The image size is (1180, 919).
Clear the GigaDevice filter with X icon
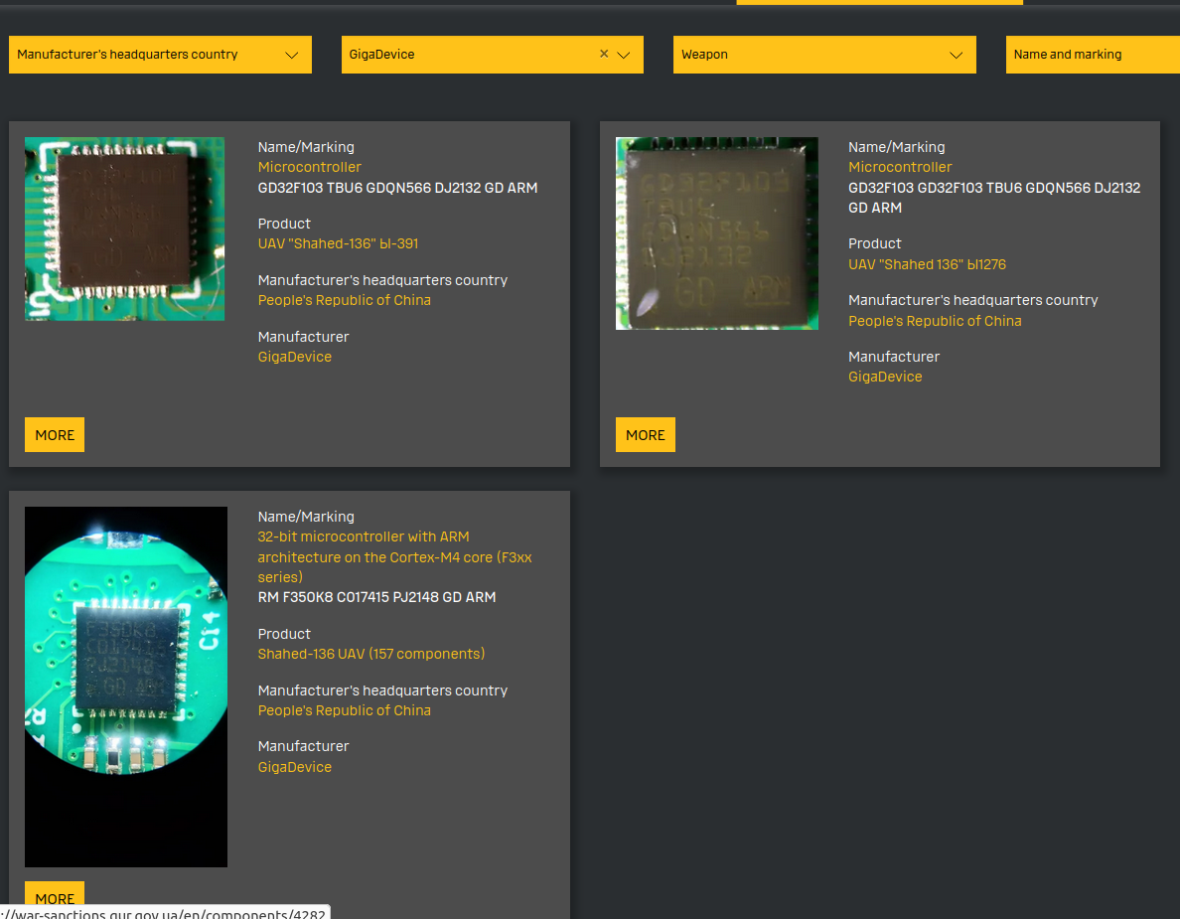(x=604, y=54)
